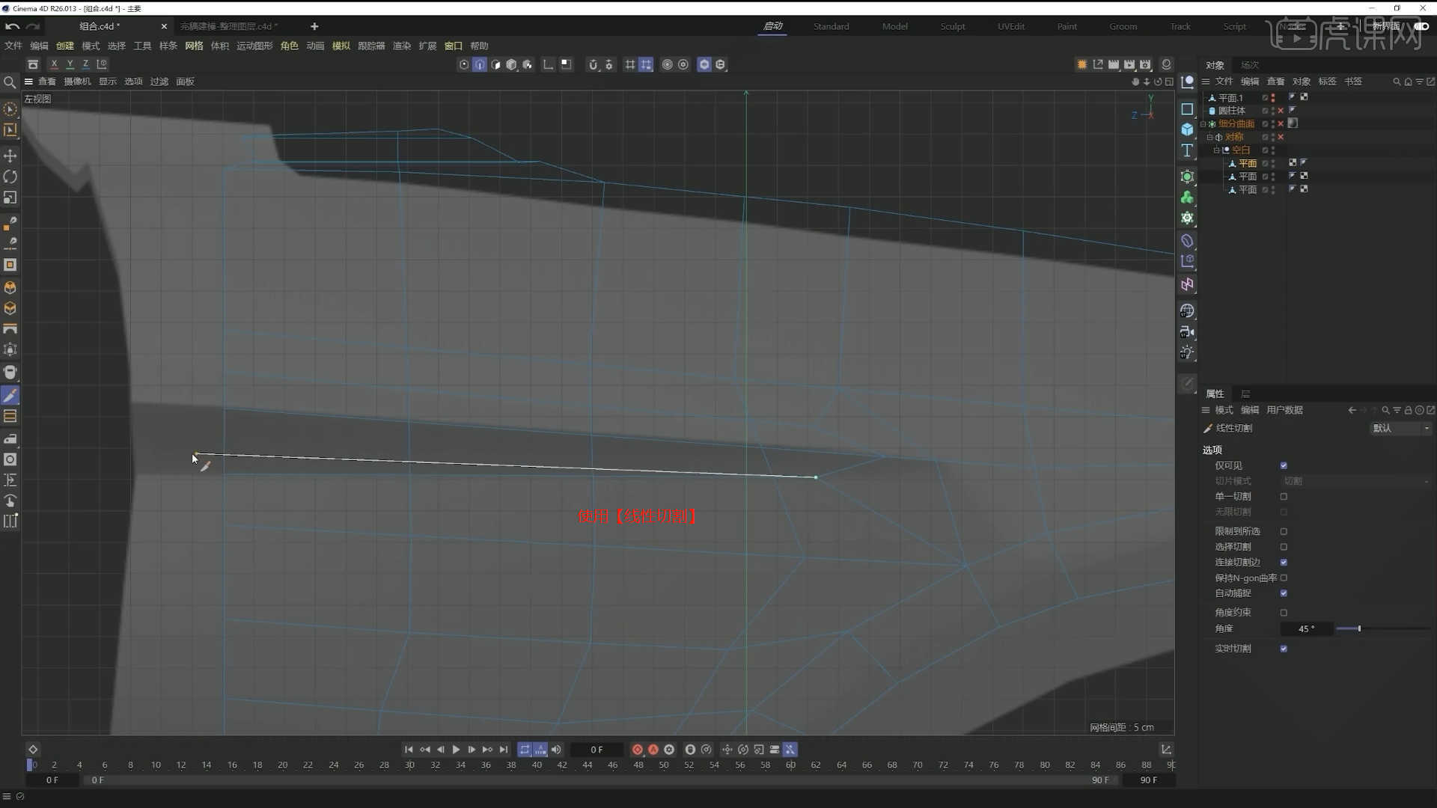Search objects in Object Manager
This screenshot has height=808, width=1437.
coord(1397,82)
